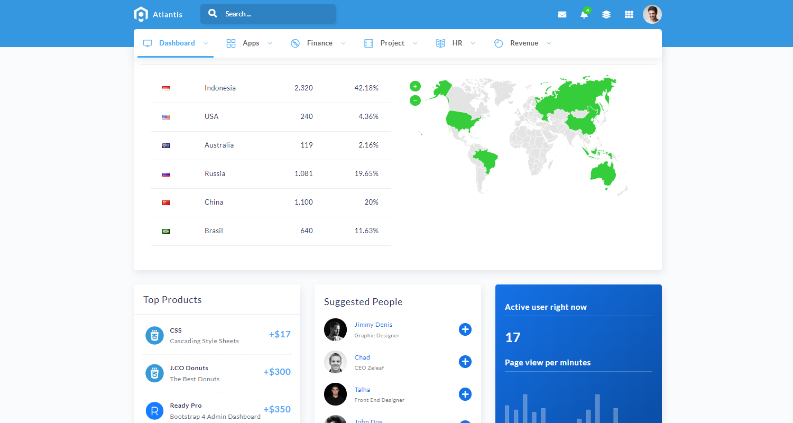
Task: Click the Indonesia country name
Action: pyautogui.click(x=220, y=88)
